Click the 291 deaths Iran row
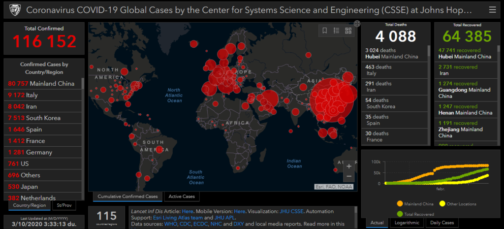The width and height of the screenshot is (504, 229). 394,87
